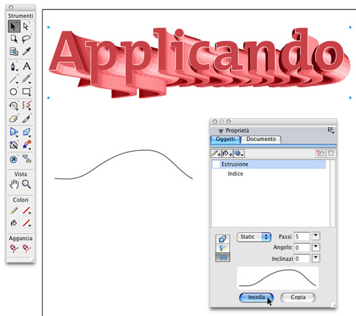Select the Rectangle tool
This screenshot has height=316, width=356.
[x=27, y=92]
